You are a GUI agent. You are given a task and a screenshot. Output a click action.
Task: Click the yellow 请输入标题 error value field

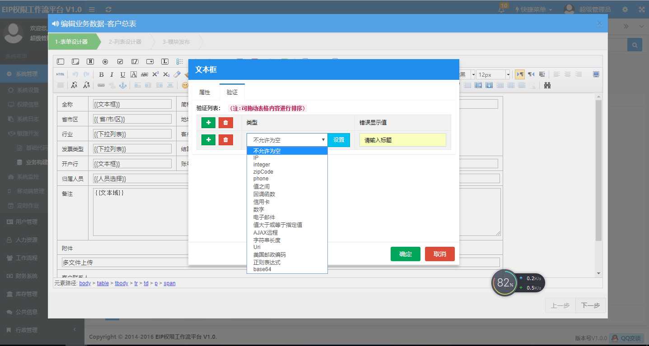[402, 139]
